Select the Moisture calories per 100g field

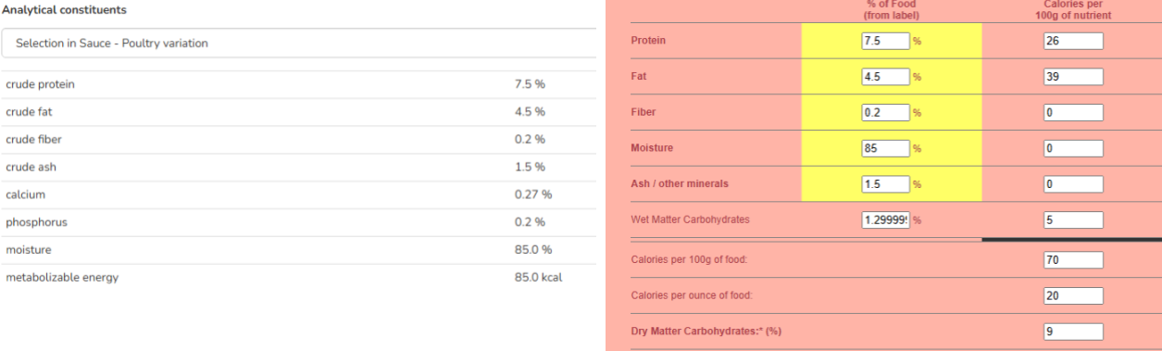pos(1073,148)
